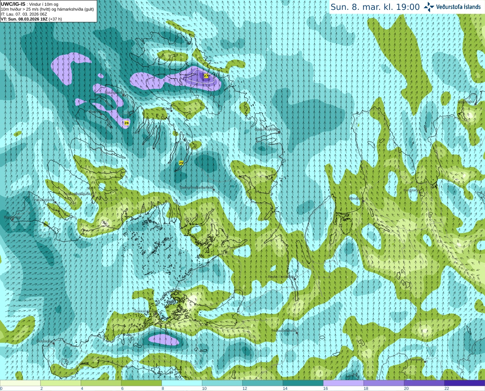
Task: Click the Steingrímsfjarðarheiði station label
Action: pos(196,187)
